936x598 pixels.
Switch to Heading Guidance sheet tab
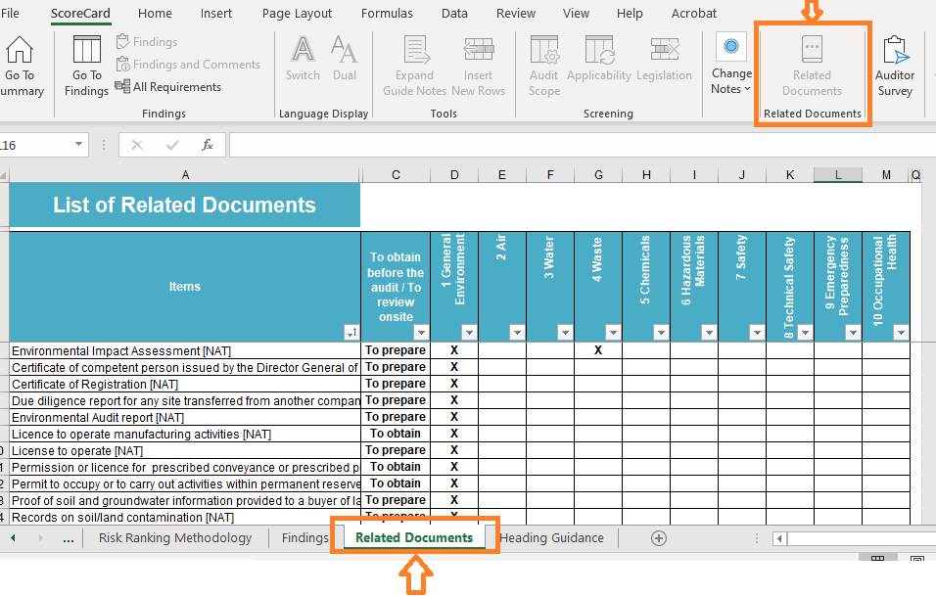pos(551,538)
